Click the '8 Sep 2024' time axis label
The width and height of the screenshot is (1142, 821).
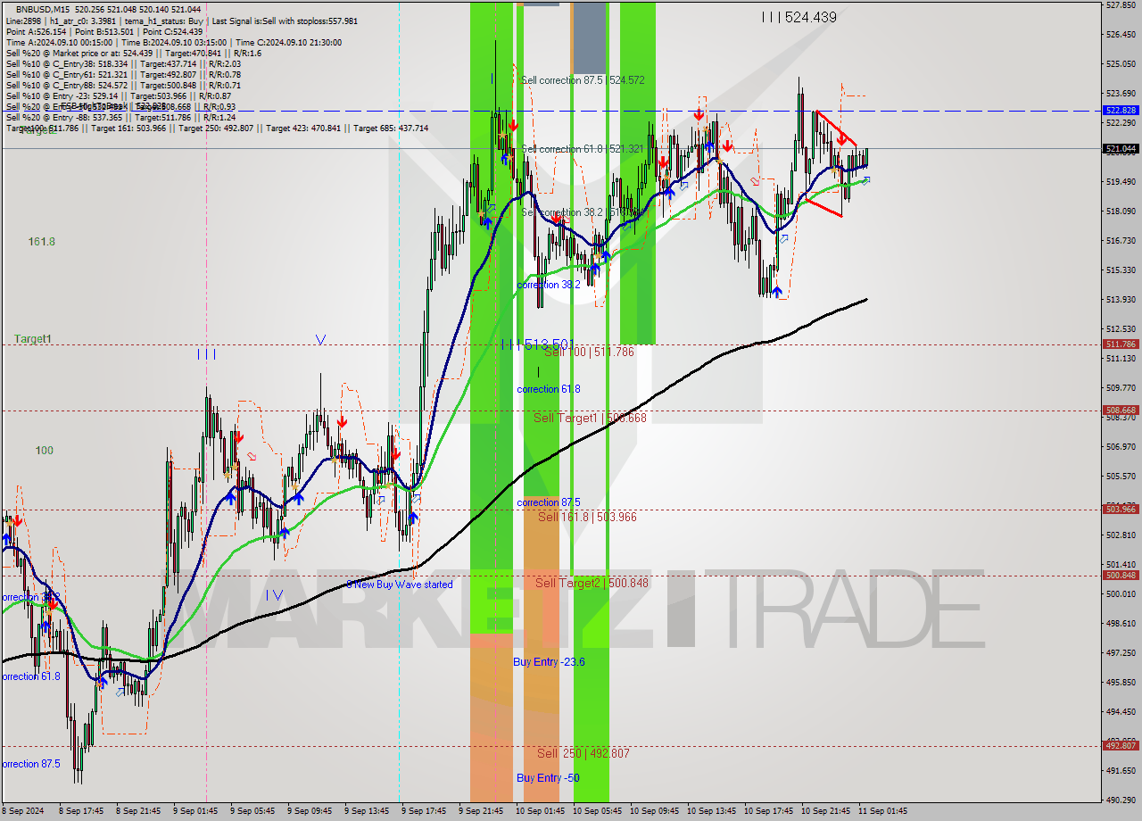[x=25, y=811]
